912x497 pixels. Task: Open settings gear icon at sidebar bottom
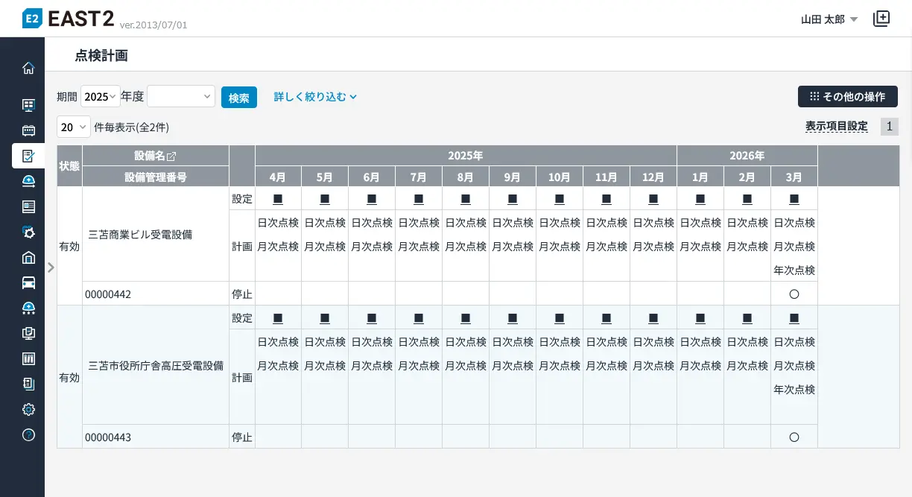pyautogui.click(x=28, y=409)
